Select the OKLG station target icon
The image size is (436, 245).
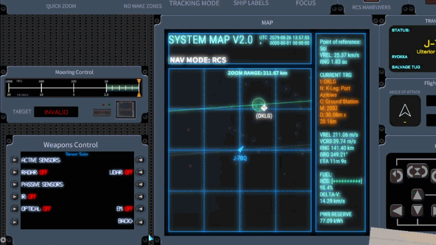tap(259, 105)
